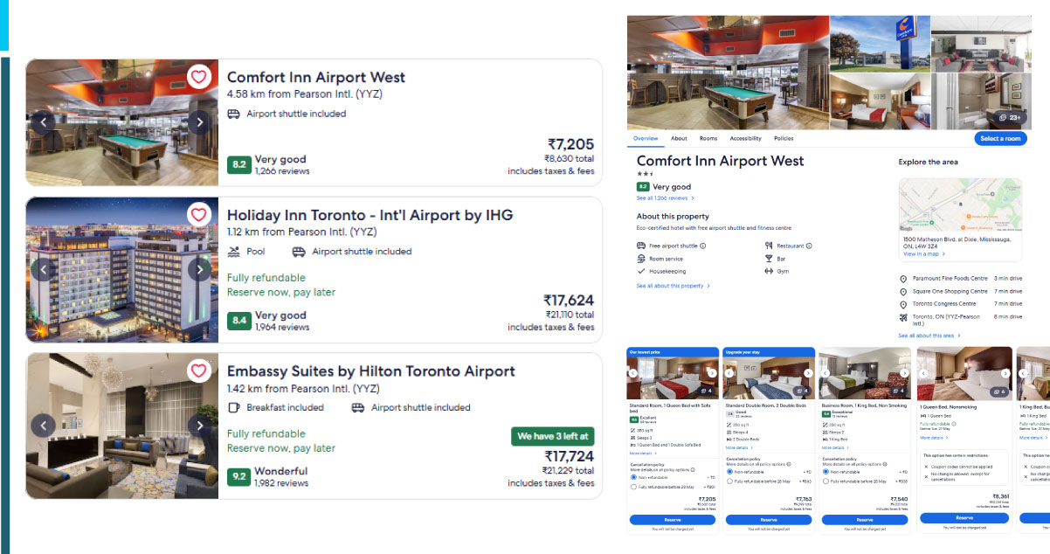
Task: Select Non-refundable for the Standard Double Room
Action: coord(731,472)
